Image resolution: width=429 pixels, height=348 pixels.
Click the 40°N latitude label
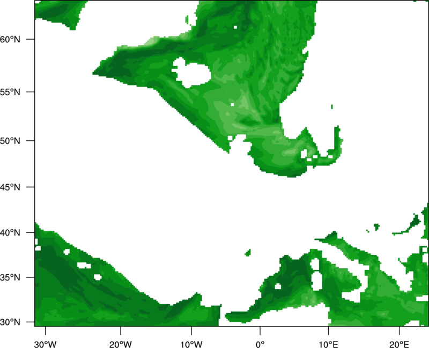(10, 233)
